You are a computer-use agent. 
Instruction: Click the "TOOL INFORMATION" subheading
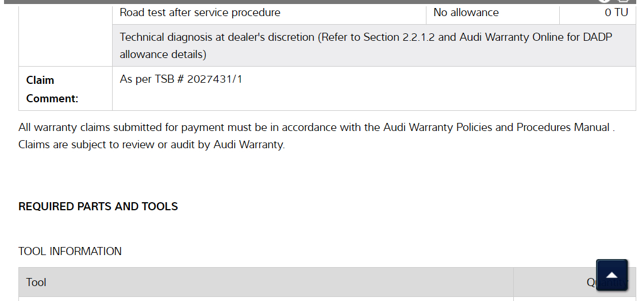click(x=70, y=252)
